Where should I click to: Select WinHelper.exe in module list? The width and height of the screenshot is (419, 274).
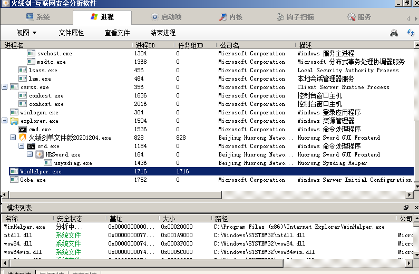[x=207, y=227]
